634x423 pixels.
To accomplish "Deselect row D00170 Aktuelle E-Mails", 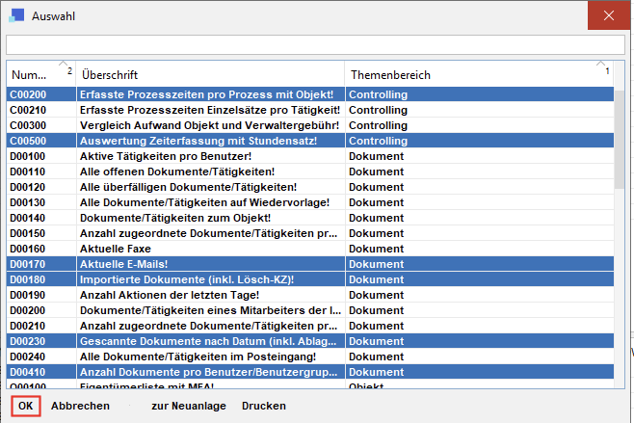I will 209,264.
